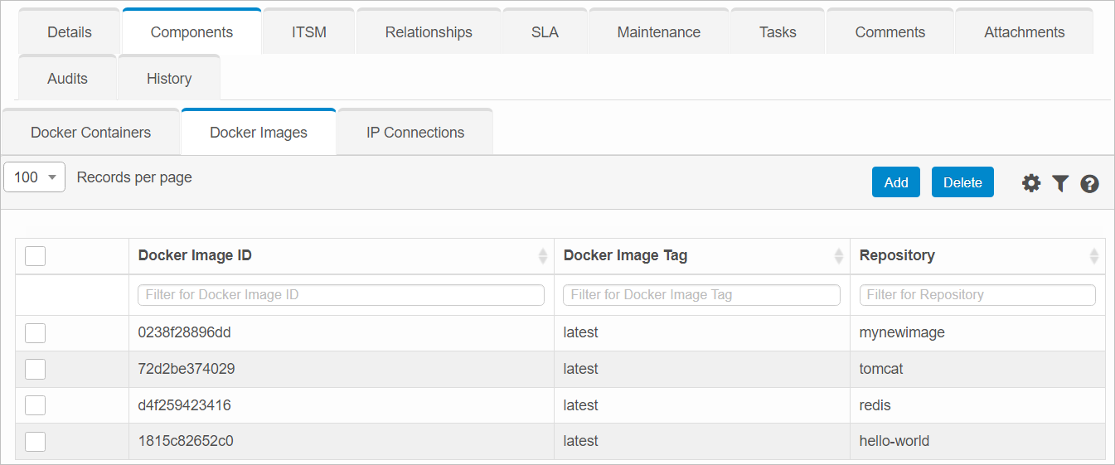Screen dimensions: 1115x465
Task: Focus the Docker Image ID filter field
Action: coord(341,295)
